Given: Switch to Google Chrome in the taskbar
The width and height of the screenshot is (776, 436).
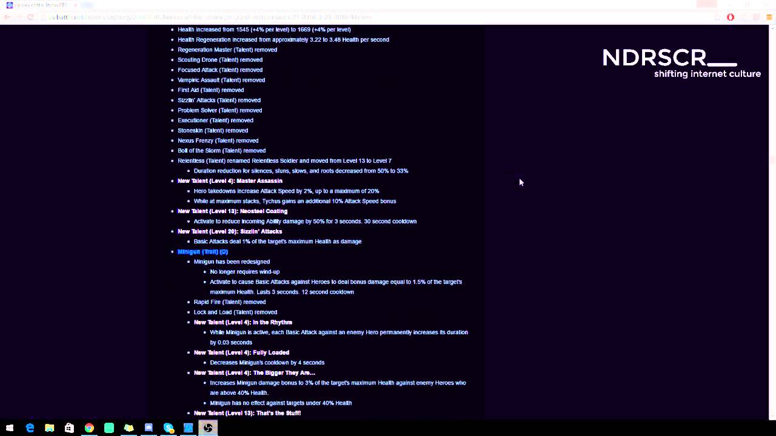Looking at the screenshot, I should coord(89,428).
